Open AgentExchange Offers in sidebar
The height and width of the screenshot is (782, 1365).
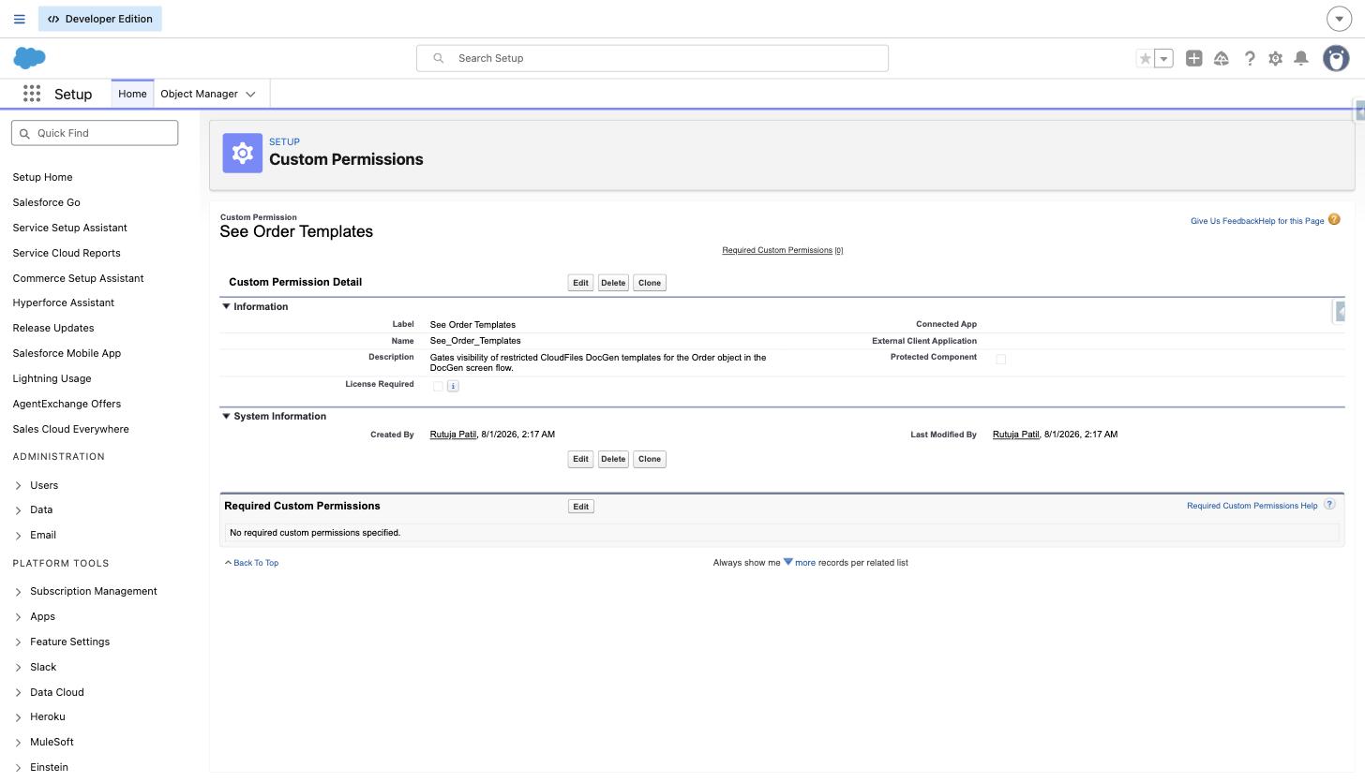[67, 404]
